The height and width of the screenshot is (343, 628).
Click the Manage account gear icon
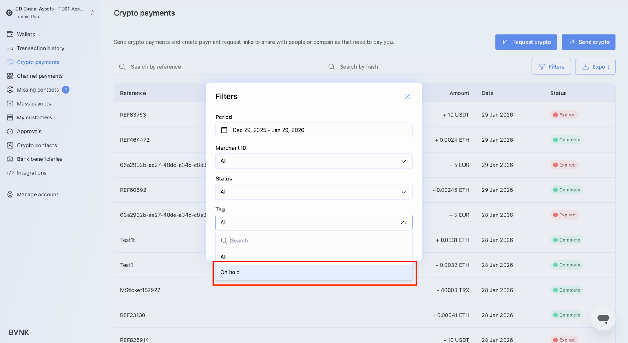[10, 194]
